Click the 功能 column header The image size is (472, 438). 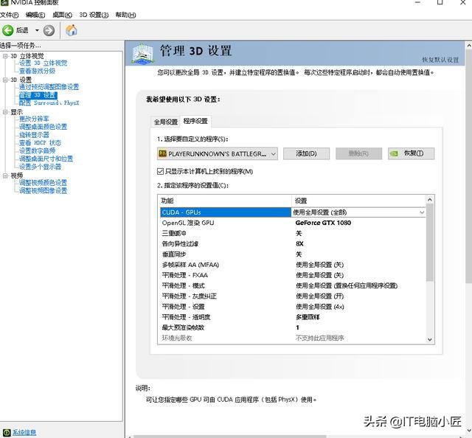(224, 201)
